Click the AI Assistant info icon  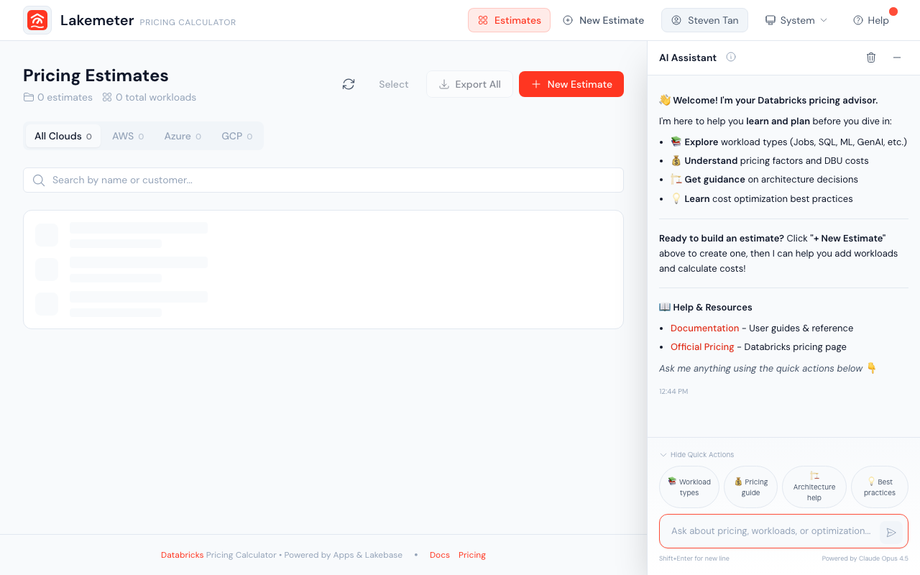tap(731, 57)
